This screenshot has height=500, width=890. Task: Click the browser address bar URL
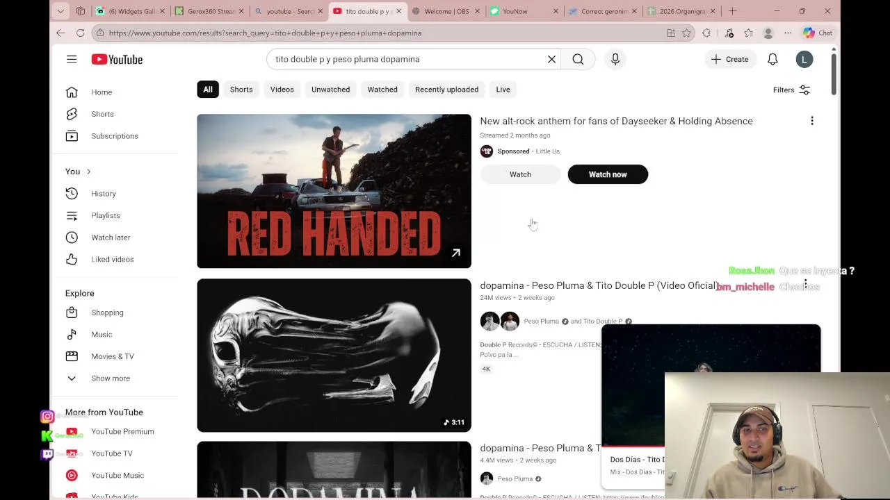(x=265, y=33)
